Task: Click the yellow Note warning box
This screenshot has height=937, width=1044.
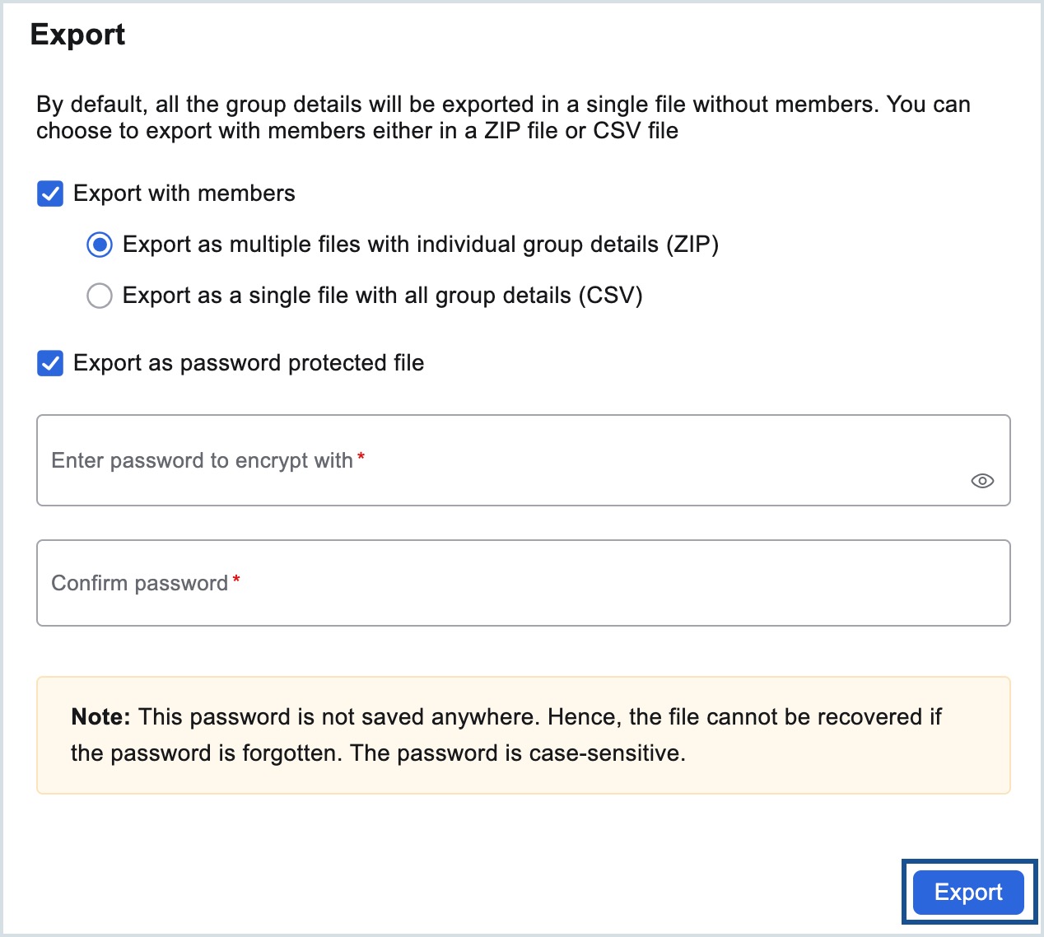Action: [x=522, y=734]
